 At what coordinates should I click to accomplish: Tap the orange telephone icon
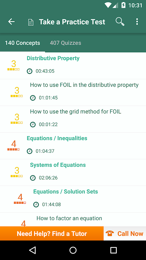click(110, 233)
